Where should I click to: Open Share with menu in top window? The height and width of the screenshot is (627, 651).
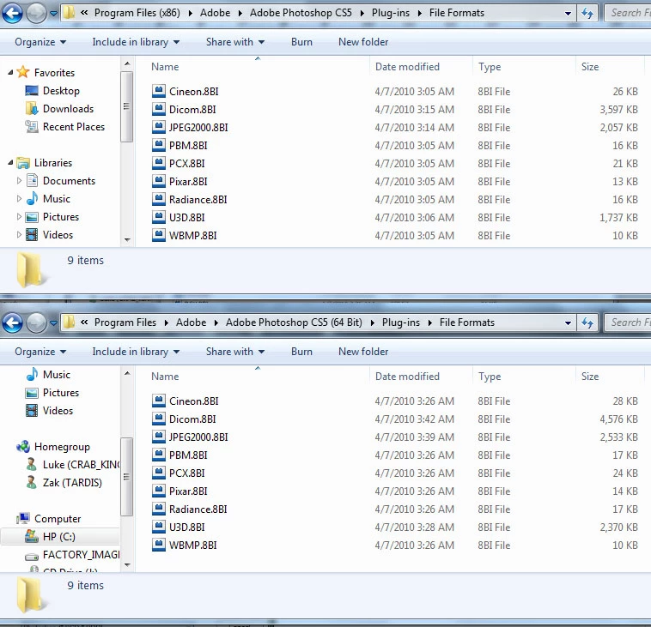point(235,42)
